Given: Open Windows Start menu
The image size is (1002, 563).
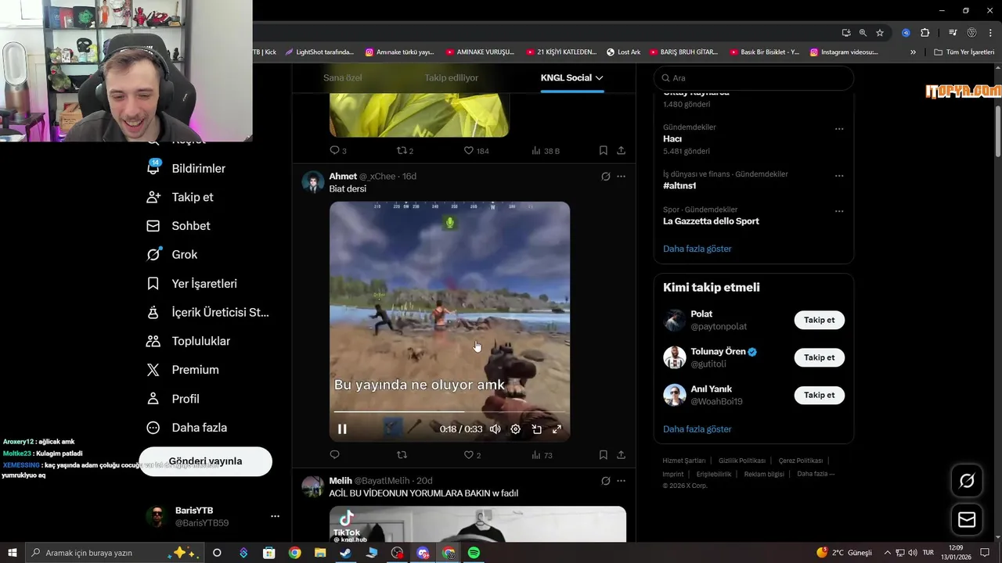Looking at the screenshot, I should coord(13,553).
